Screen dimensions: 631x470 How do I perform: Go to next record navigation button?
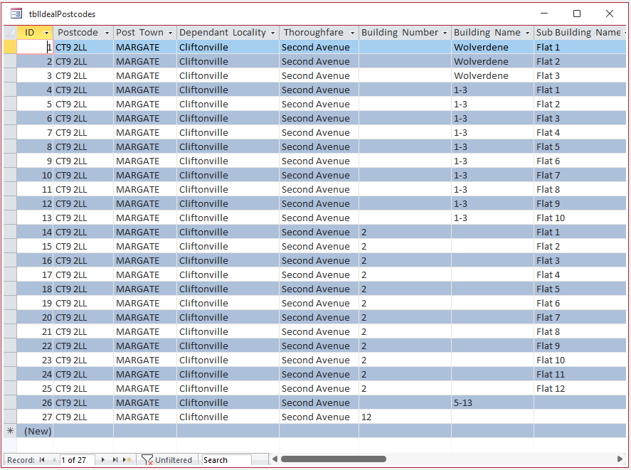(x=103, y=459)
